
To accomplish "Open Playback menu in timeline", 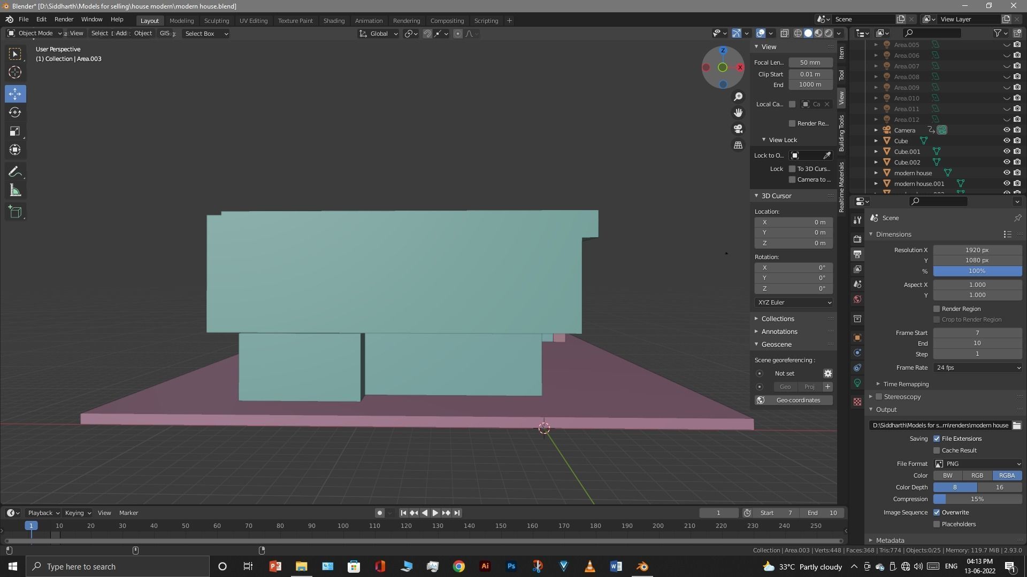I will click(43, 513).
